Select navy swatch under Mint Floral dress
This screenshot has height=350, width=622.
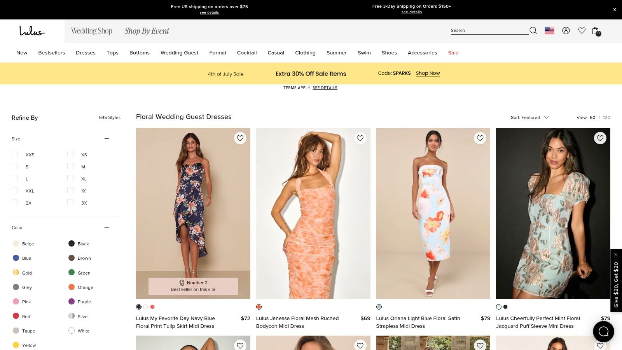click(505, 307)
